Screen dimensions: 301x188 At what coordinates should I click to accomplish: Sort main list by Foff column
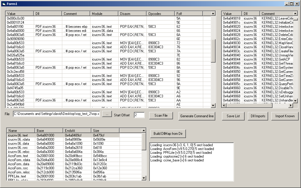point(189,13)
